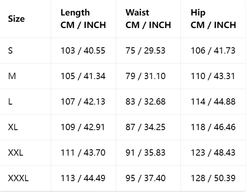
Task: Click the L size row label
Action: tap(10, 102)
